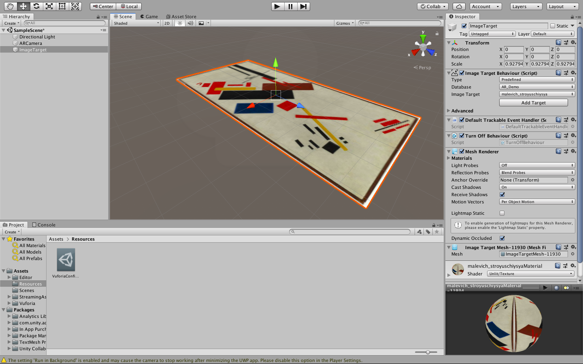This screenshot has height=364, width=583.
Task: Open the Database dropdown
Action: 537,87
